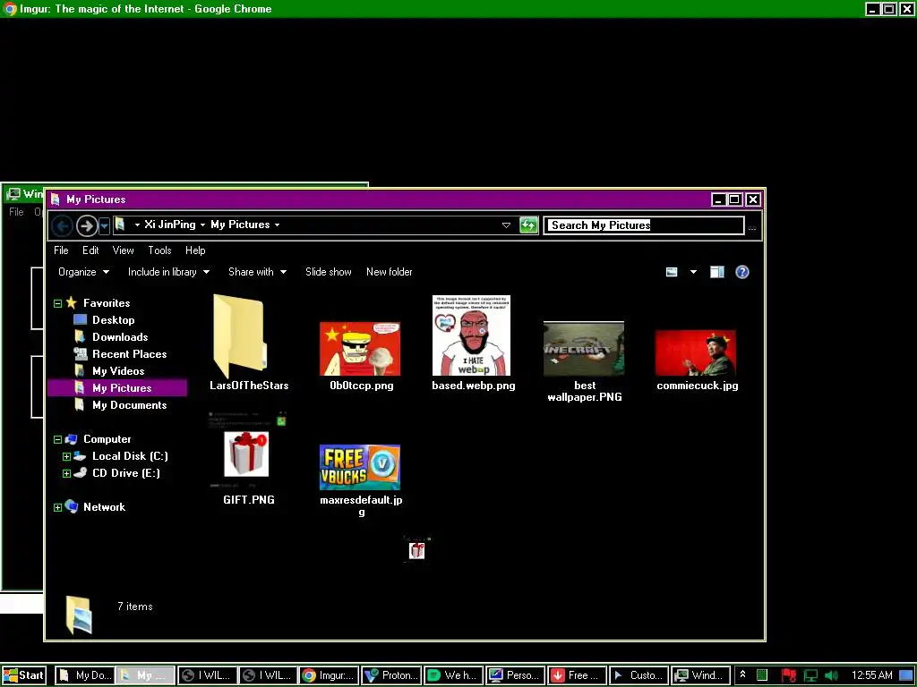This screenshot has width=917, height=687.
Task: Select the based.webp.png thumbnail
Action: [471, 335]
